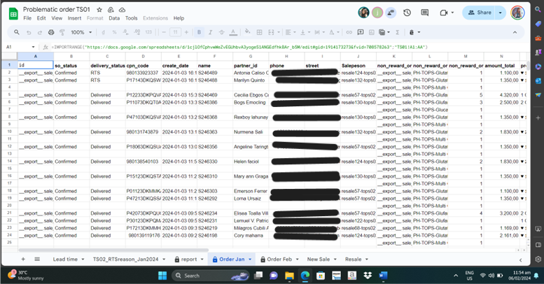Open Microsoft Word from the taskbar

click(x=383, y=276)
